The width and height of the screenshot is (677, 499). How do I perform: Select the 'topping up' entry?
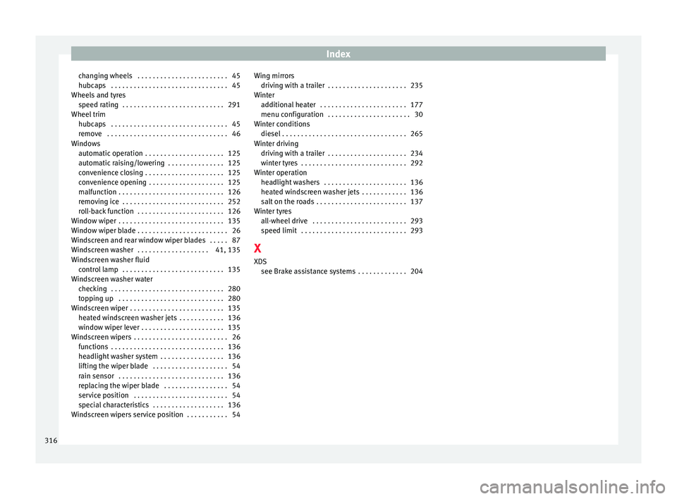pyautogui.click(x=159, y=299)
